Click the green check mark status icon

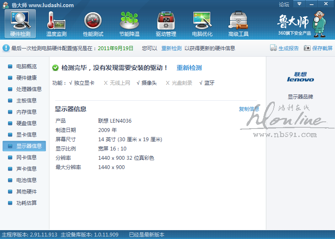click(55, 68)
